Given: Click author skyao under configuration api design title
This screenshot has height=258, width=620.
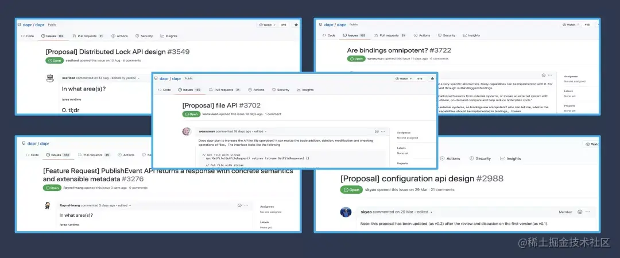Looking at the screenshot, I should pos(370,189).
